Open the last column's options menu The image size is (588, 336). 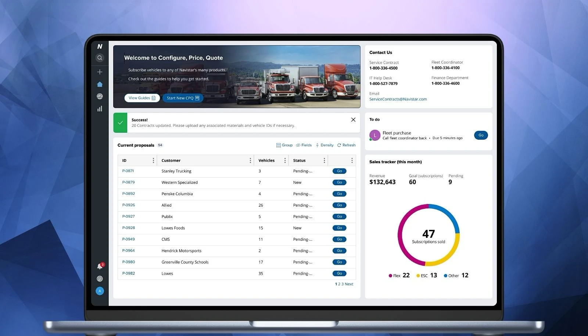click(352, 160)
